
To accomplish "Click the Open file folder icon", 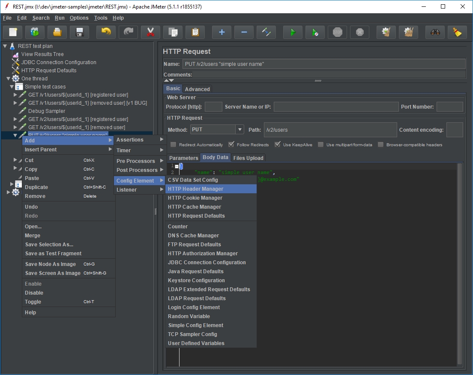I will point(57,32).
